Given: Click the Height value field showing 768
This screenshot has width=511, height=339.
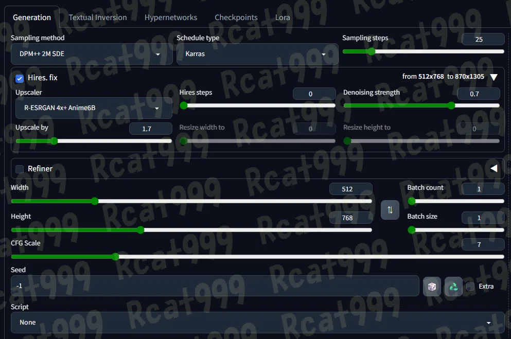Looking at the screenshot, I should (350, 218).
